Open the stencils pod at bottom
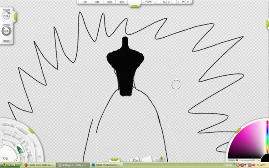Image resolution: width=269 pixels, height=168 pixels. pyautogui.click(x=135, y=159)
